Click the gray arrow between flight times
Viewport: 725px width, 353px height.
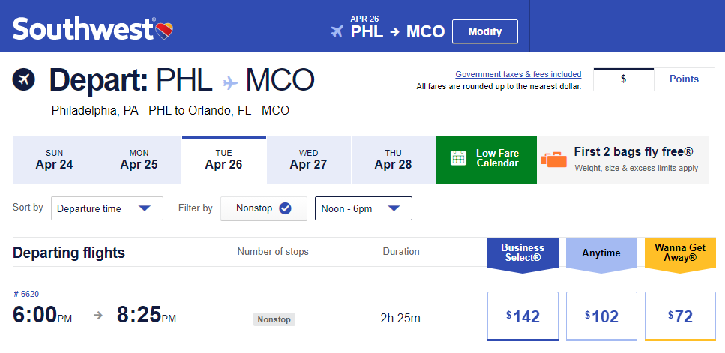click(x=98, y=316)
